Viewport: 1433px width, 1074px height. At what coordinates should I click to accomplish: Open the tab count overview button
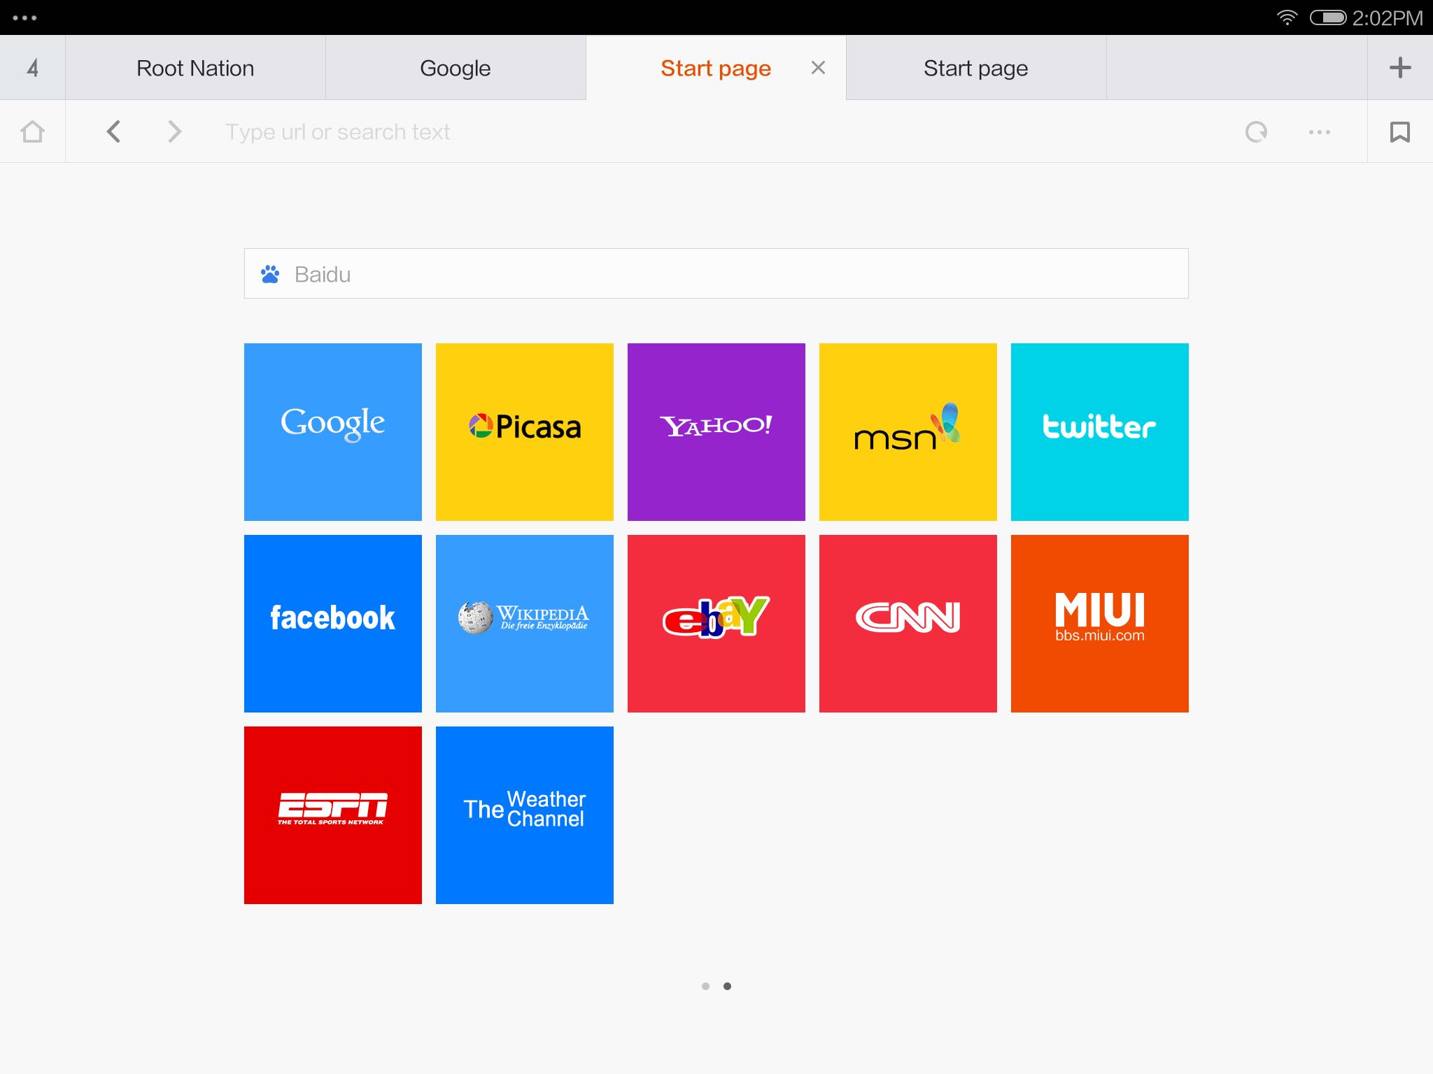click(32, 68)
